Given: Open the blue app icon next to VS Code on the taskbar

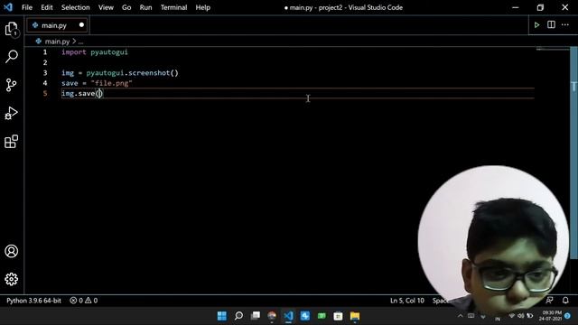Looking at the screenshot, I should pyautogui.click(x=305, y=316).
